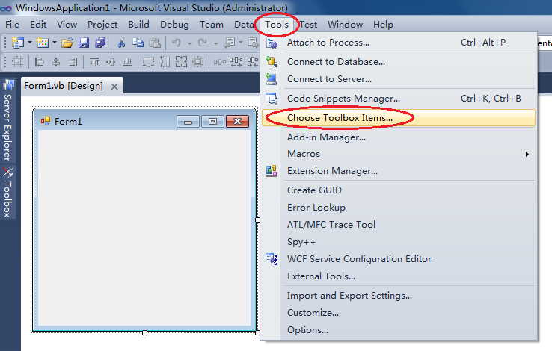
Task: Open the Navigate Backward dropdown arrow
Action: click(x=241, y=43)
